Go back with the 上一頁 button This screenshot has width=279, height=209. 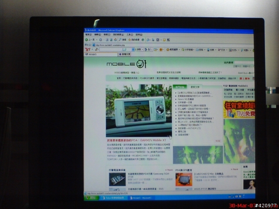pyautogui.click(x=90, y=40)
